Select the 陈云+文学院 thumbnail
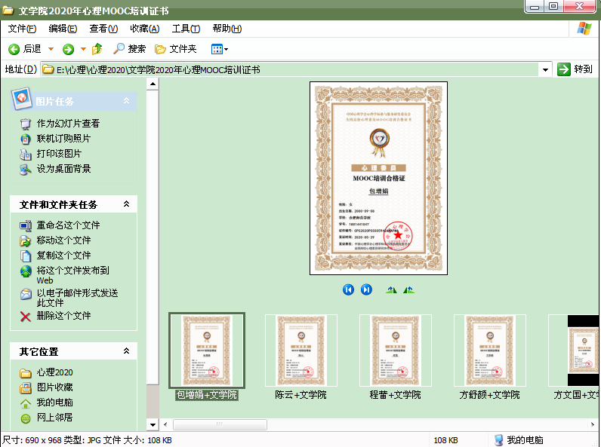 300,351
